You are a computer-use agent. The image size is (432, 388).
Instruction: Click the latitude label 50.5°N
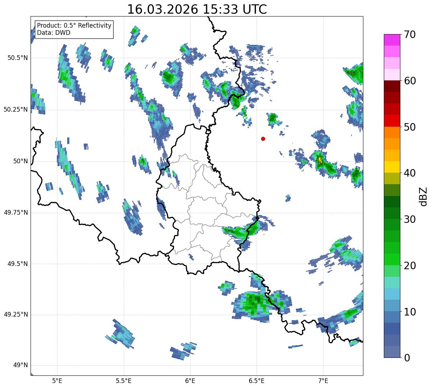coord(18,58)
